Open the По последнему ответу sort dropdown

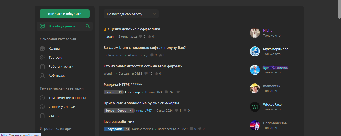[x=131, y=14]
